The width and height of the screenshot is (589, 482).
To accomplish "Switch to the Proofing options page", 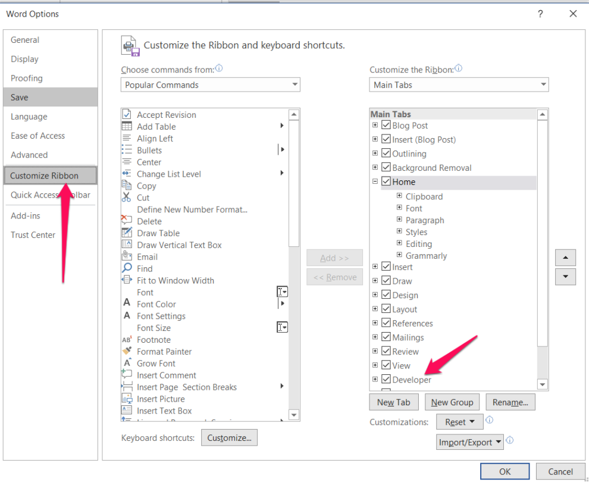I will (26, 78).
